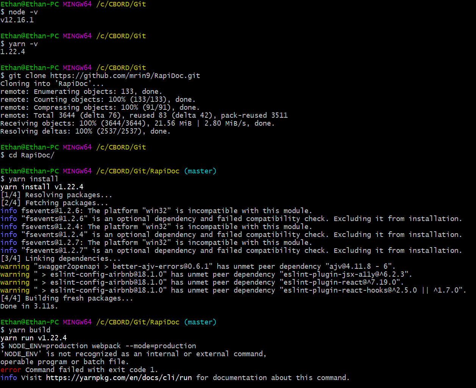The height and width of the screenshot is (388, 476).
Task: Click the 'Counting objects: 100% (133/133)' line
Action: (98, 100)
